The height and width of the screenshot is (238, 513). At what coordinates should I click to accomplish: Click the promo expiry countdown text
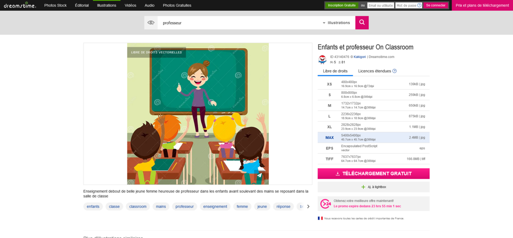[367, 206]
